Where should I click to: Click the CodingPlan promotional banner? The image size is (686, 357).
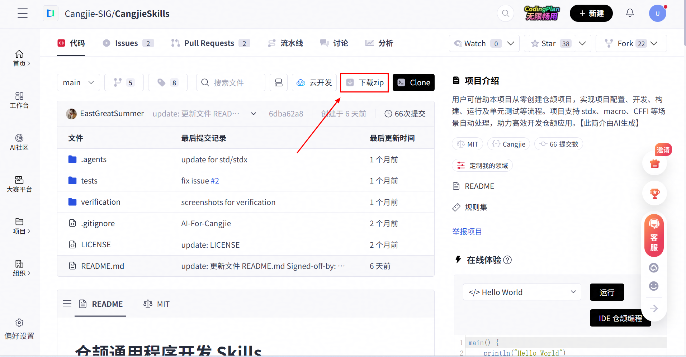tap(542, 13)
